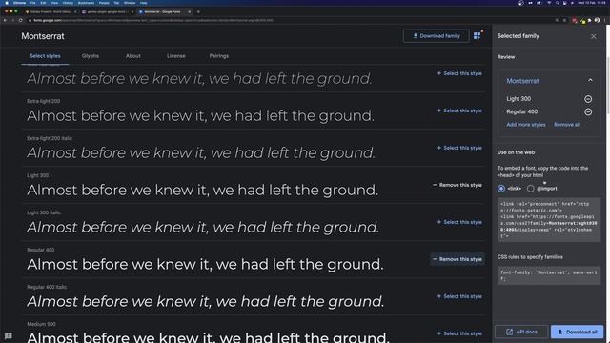Click the zoom magnifier icon in address bar

[x=557, y=20]
